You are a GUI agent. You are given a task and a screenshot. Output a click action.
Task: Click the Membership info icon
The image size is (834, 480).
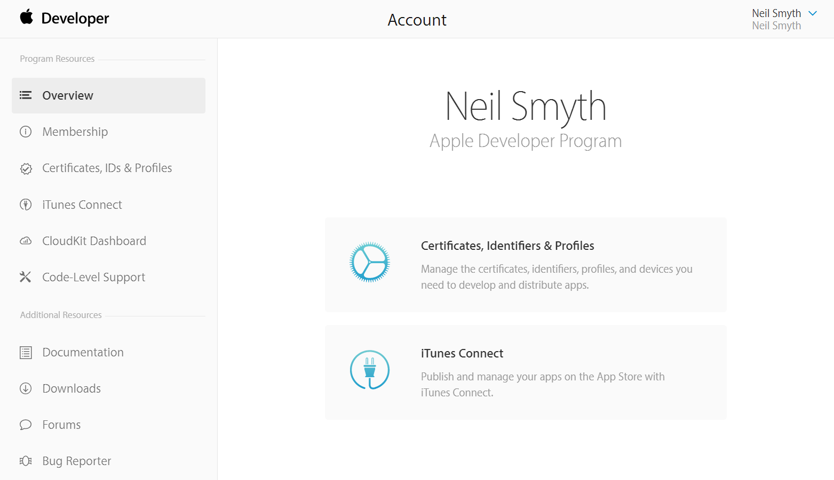click(x=26, y=132)
